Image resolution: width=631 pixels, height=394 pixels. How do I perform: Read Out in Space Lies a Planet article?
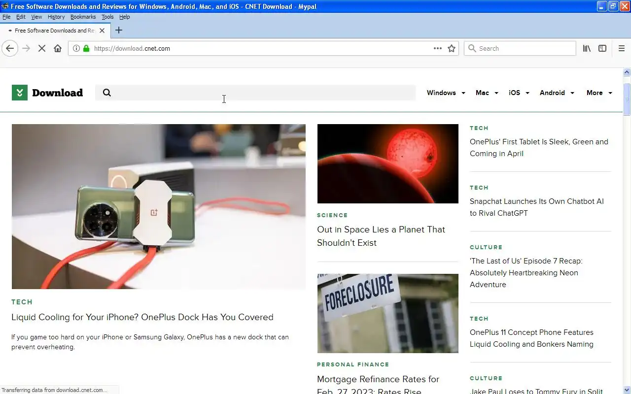point(381,236)
